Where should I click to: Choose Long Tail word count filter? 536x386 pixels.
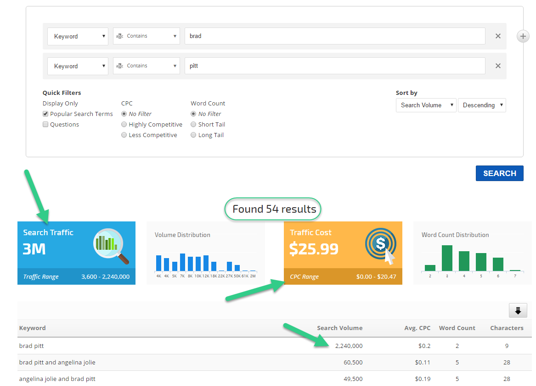tap(193, 135)
